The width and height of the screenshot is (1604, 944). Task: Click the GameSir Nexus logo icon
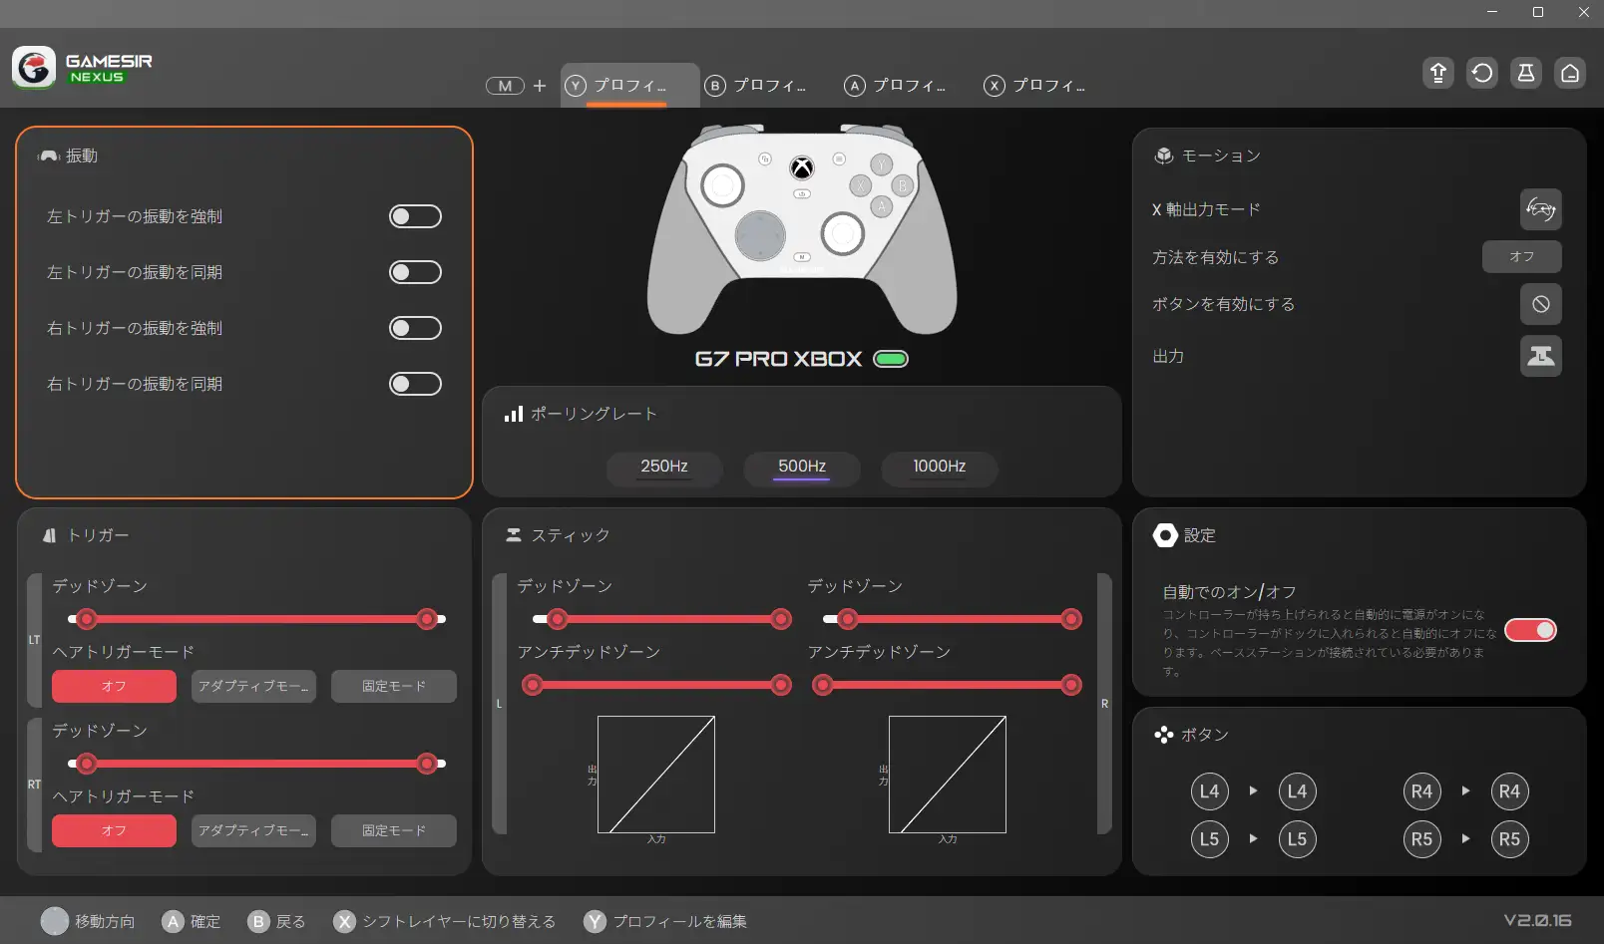click(x=34, y=68)
